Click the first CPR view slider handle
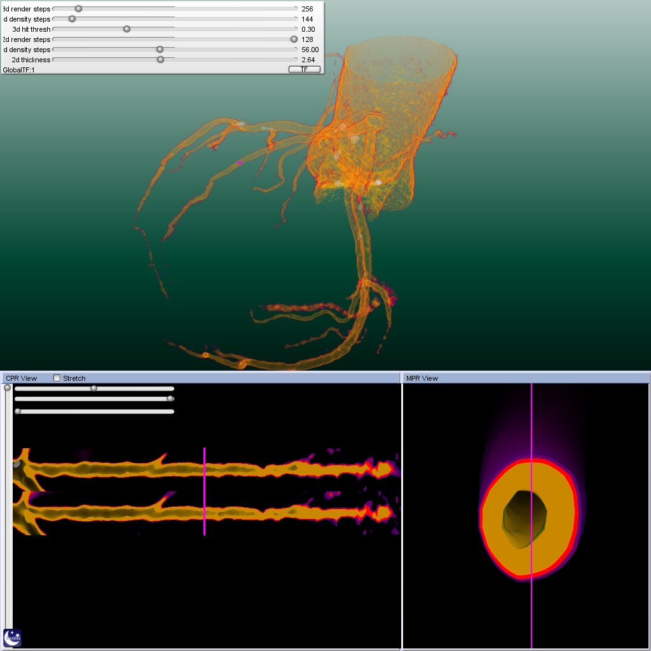The image size is (651, 651). pyautogui.click(x=94, y=388)
